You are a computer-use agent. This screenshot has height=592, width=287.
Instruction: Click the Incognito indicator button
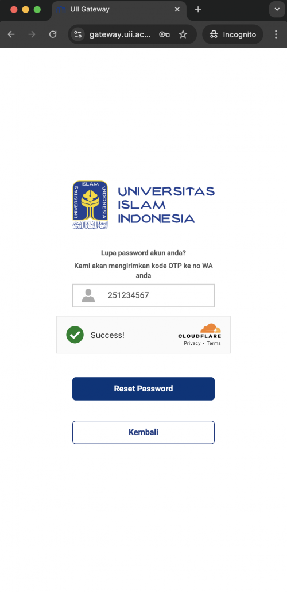[232, 34]
